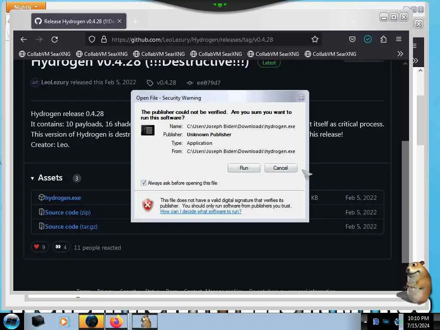Image resolution: width=440 pixels, height=330 pixels.
Task: Click the blue circular checkmark toolbar icon
Action: point(368,39)
